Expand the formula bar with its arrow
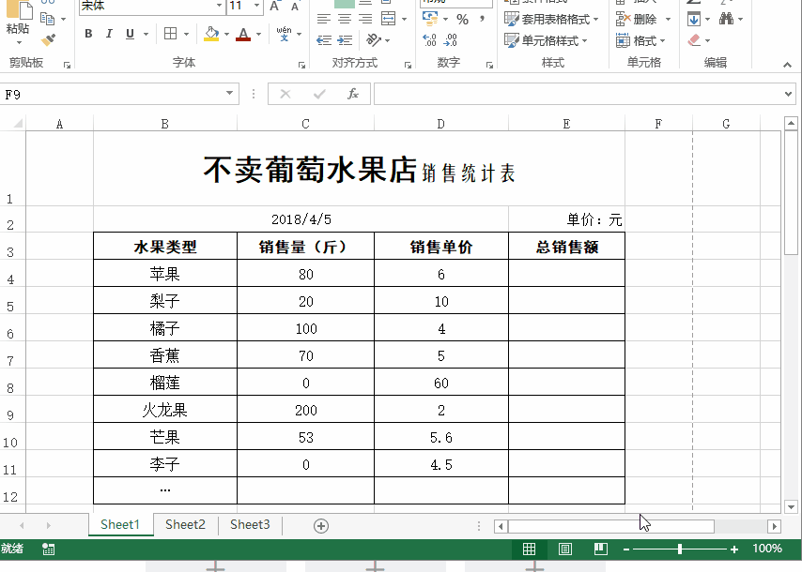Viewport: 802px width, 572px height. 788,94
